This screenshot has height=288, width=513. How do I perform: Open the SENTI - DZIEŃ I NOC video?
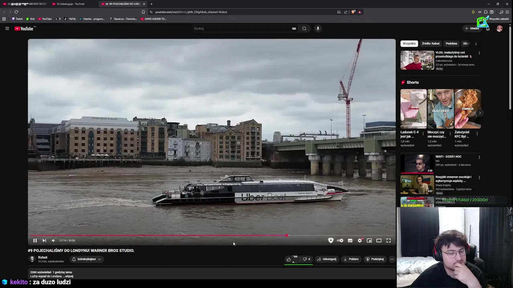point(417,164)
